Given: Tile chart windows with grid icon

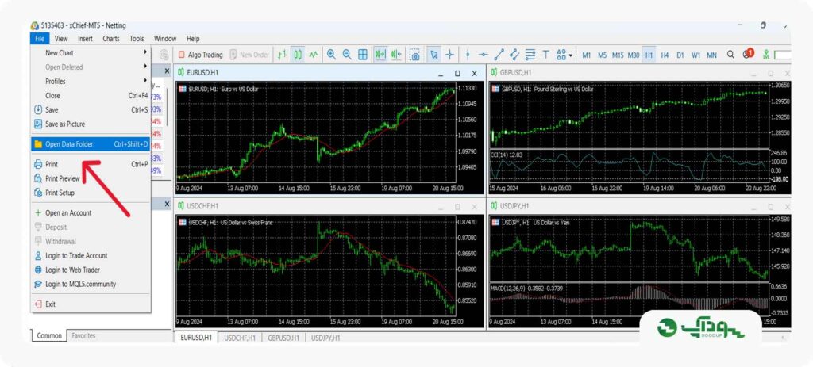Looking at the screenshot, I should click(362, 55).
